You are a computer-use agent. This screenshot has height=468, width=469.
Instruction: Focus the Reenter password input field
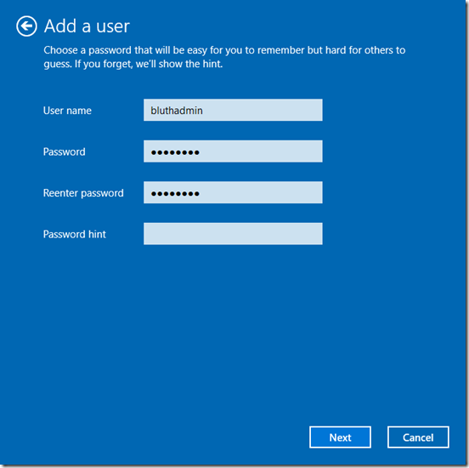(x=233, y=192)
